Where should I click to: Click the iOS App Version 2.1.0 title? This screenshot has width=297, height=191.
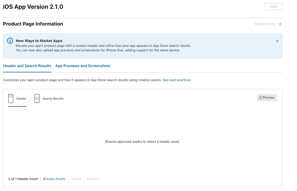[x=33, y=7]
